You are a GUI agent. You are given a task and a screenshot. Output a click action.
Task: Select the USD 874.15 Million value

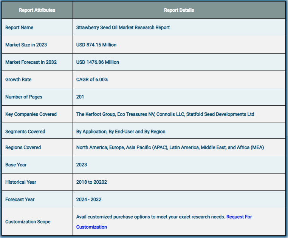(96, 45)
